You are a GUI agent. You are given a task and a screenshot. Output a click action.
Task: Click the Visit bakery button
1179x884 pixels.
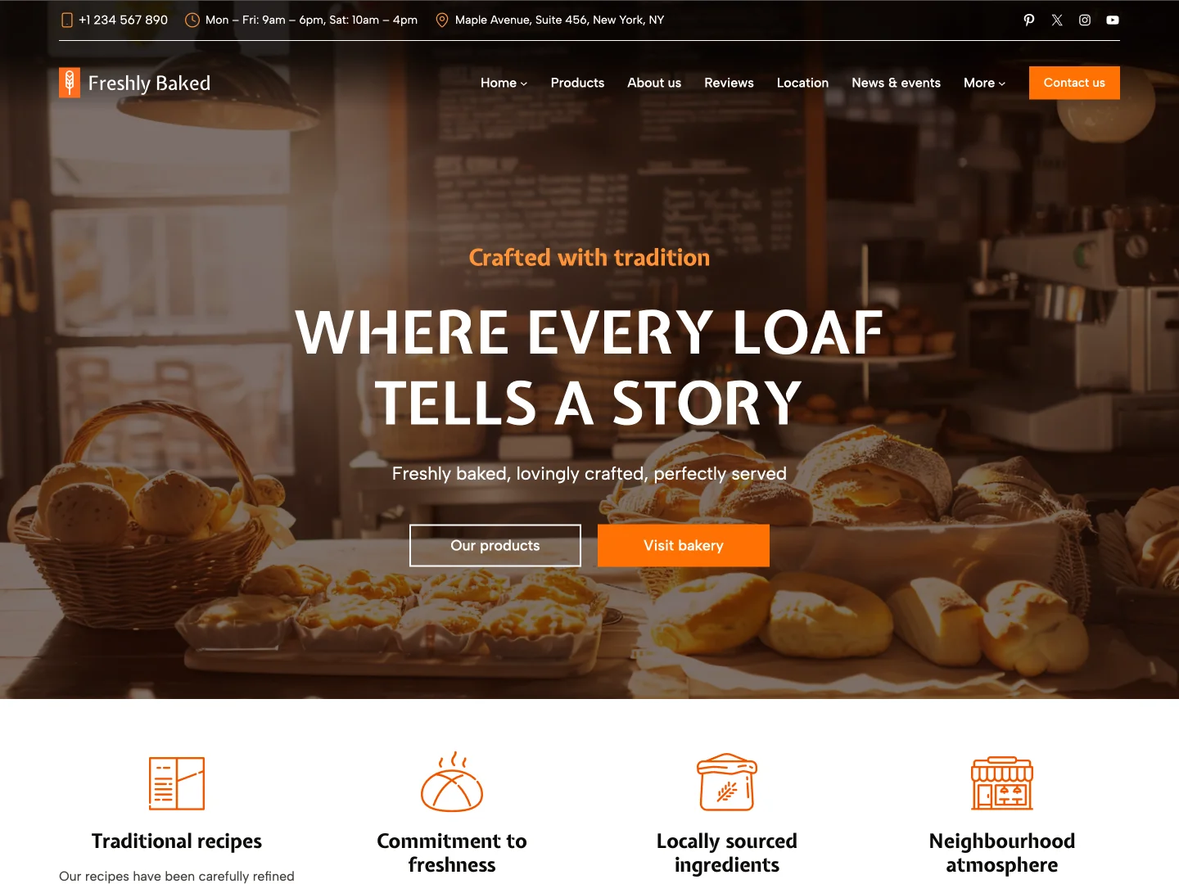[x=684, y=545]
